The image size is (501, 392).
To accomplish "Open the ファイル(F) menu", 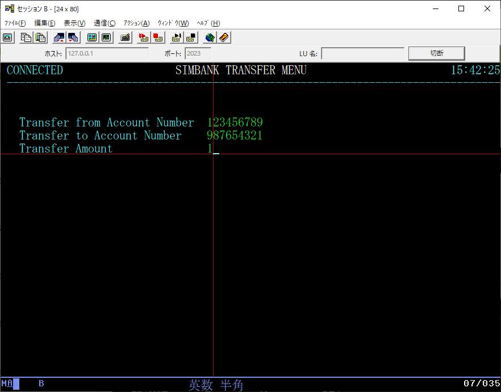I will coord(15,23).
